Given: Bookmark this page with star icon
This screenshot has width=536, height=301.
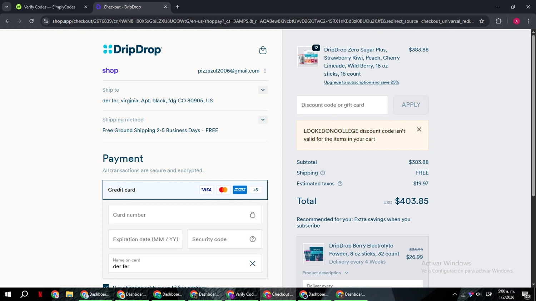Looking at the screenshot, I should 482,21.
